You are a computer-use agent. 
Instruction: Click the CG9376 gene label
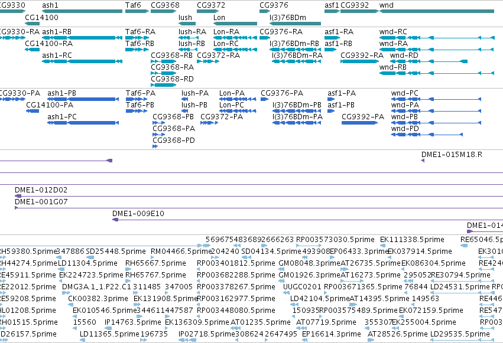[x=274, y=5]
